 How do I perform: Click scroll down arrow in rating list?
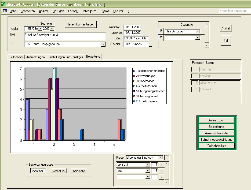tap(167, 182)
